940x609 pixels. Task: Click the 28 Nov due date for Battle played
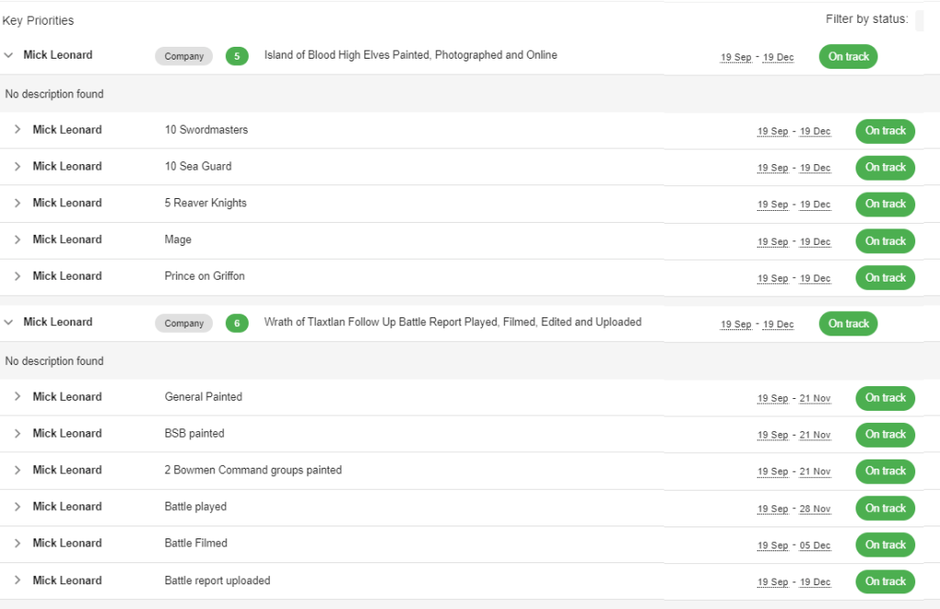[814, 509]
